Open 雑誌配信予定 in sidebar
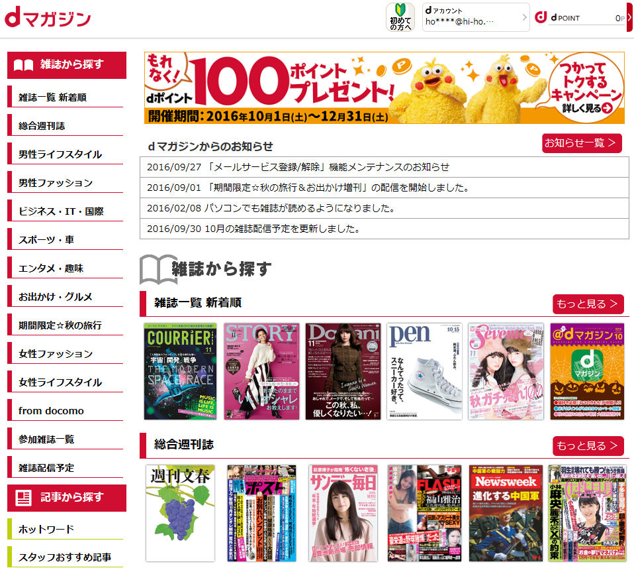This screenshot has height=572, width=634. coord(65,467)
